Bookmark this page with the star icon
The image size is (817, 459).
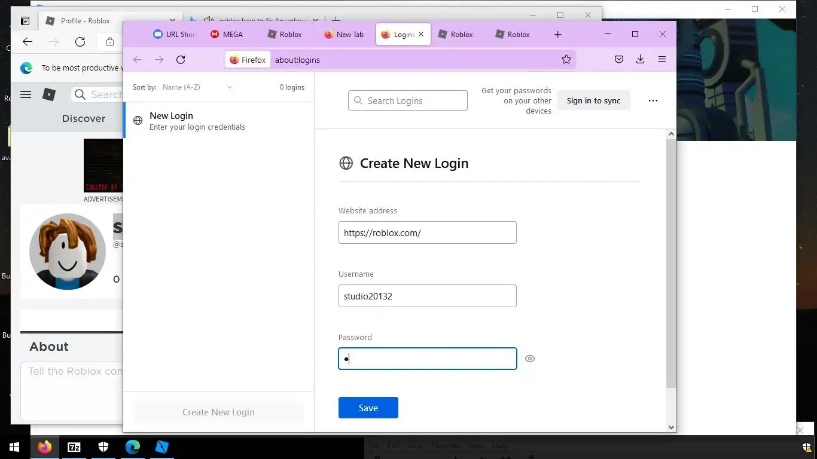pos(566,59)
